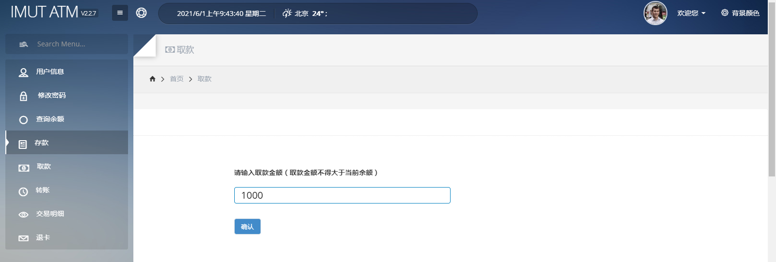Toggle sidebar with hamburger menu button
Screen dimensions: 776x262
coord(120,13)
